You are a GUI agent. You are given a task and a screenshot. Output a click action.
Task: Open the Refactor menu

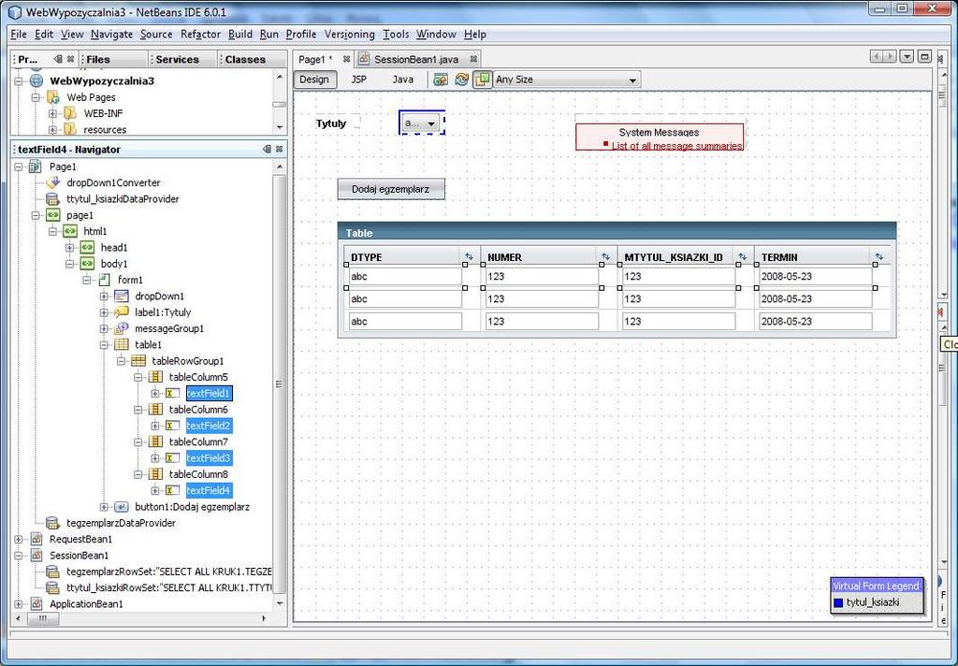tap(200, 35)
